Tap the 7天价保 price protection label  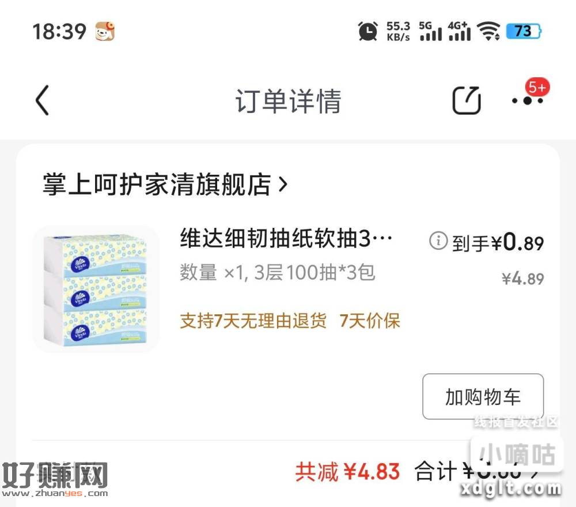[370, 321]
